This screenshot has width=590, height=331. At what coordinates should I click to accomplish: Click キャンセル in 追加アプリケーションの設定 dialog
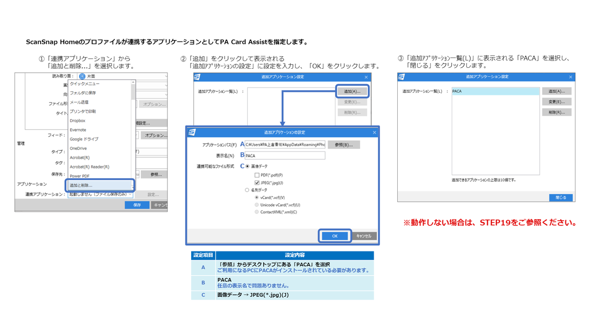(363, 236)
